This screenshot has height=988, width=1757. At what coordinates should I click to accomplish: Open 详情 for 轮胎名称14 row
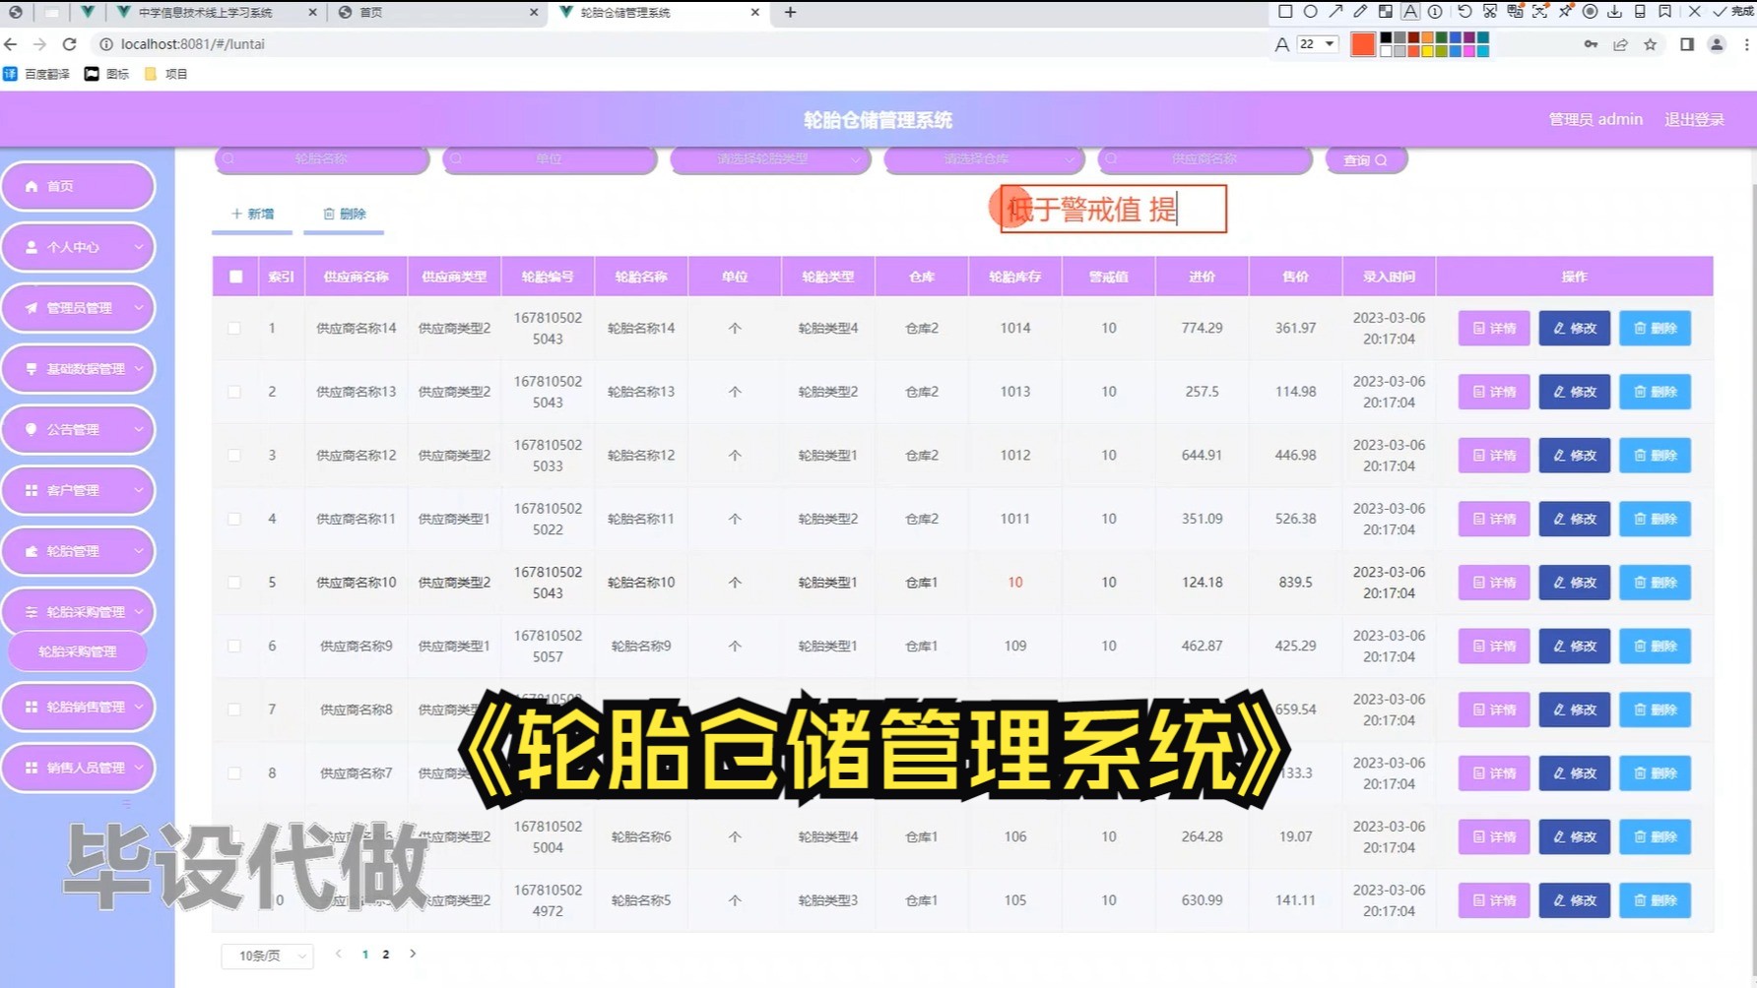pyautogui.click(x=1494, y=329)
